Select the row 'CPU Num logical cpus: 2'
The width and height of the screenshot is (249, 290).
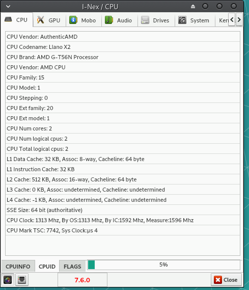point(123,139)
